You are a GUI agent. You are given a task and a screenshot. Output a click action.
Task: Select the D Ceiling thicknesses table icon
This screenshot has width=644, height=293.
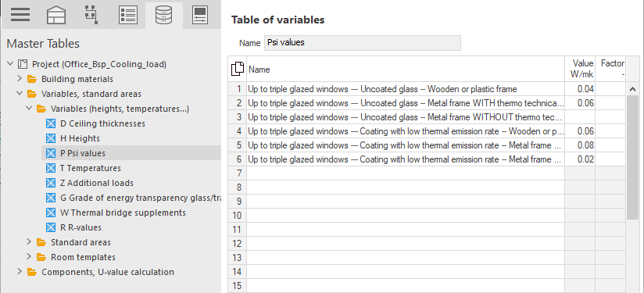tap(51, 123)
